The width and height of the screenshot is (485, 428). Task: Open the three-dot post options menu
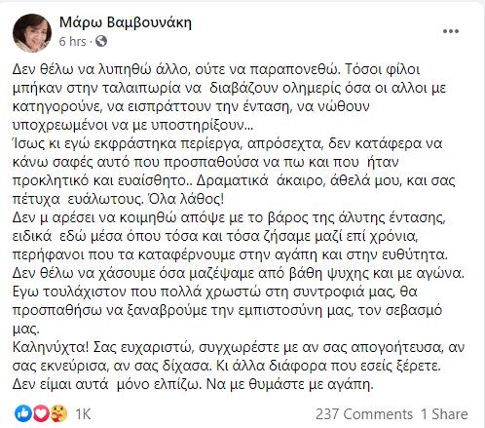451,31
